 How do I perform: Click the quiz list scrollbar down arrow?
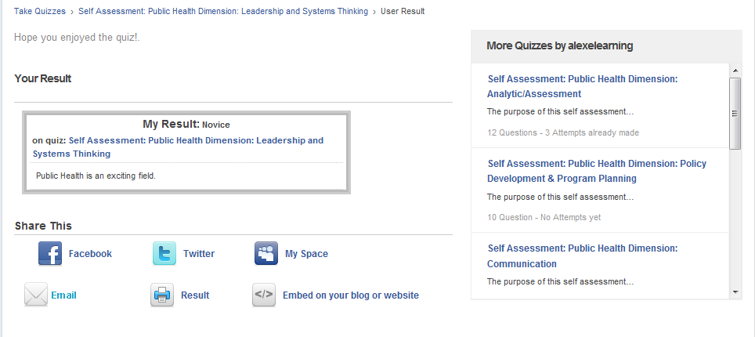click(735, 292)
